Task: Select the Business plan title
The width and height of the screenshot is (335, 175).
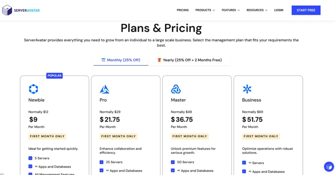Action: (x=252, y=100)
